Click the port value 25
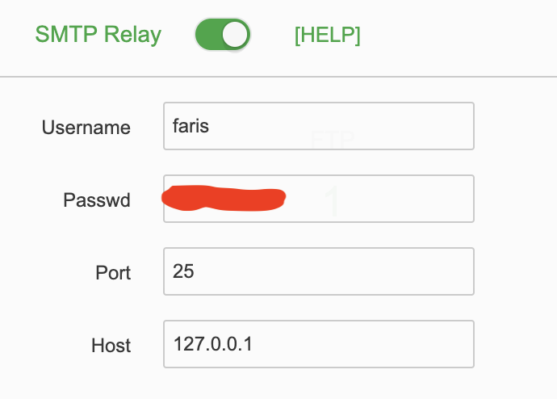The width and height of the screenshot is (557, 399). tap(183, 271)
